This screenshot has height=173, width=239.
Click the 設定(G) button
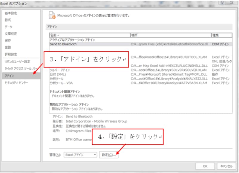[x=108, y=154]
